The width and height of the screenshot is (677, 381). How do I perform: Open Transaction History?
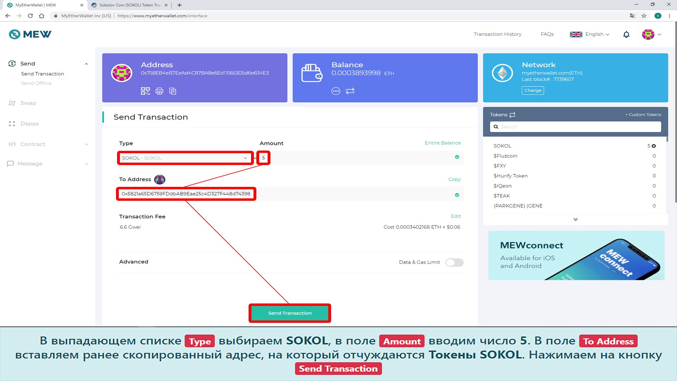click(498, 34)
